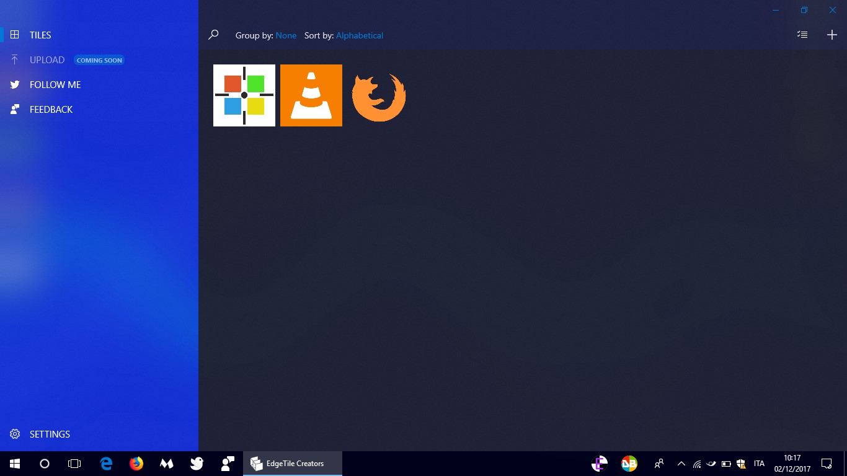
Task: Change Group by from None
Action: click(286, 35)
